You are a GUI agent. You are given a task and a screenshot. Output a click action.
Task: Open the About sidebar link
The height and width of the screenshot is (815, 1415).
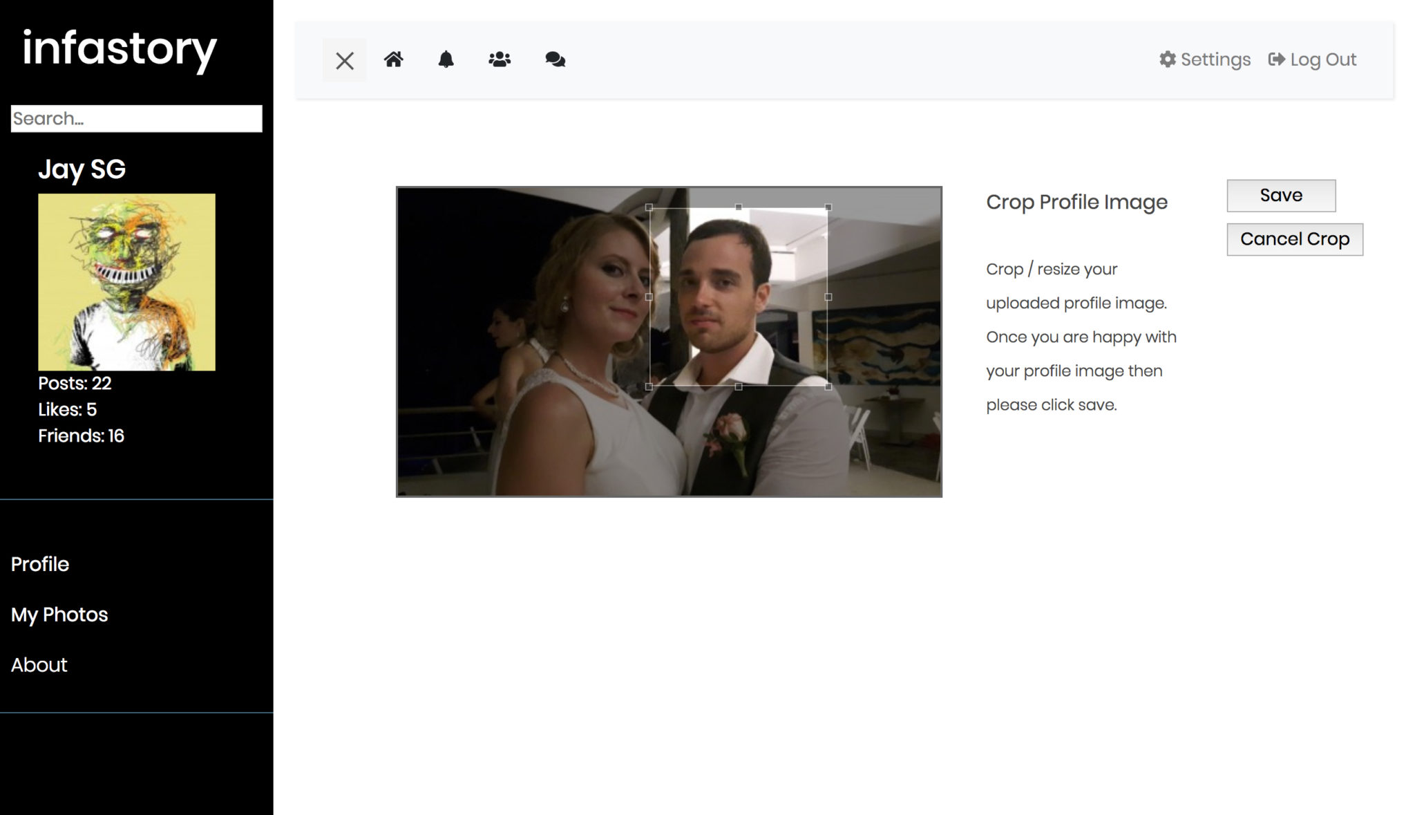point(39,665)
